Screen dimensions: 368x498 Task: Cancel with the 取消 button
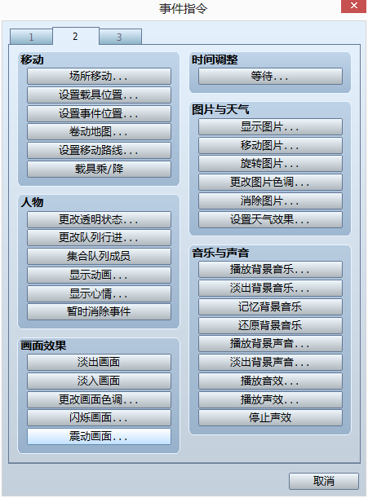click(x=324, y=481)
